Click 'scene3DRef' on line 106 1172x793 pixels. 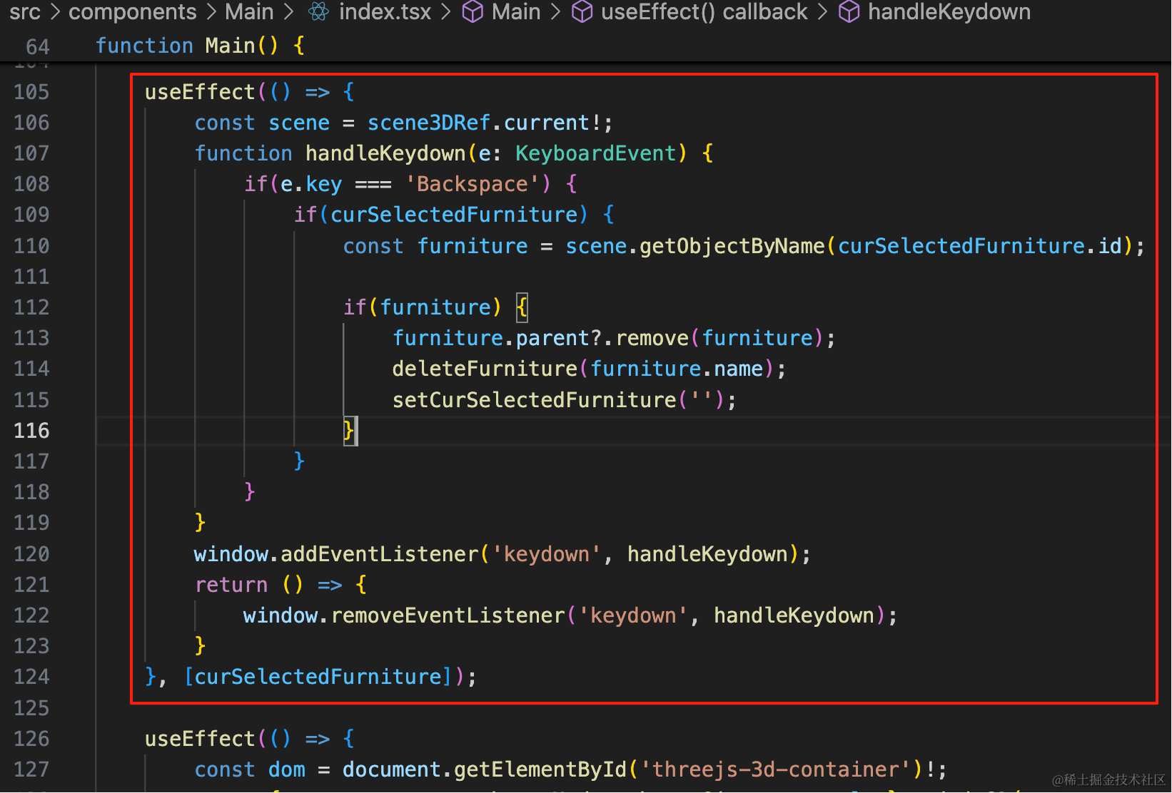point(429,123)
